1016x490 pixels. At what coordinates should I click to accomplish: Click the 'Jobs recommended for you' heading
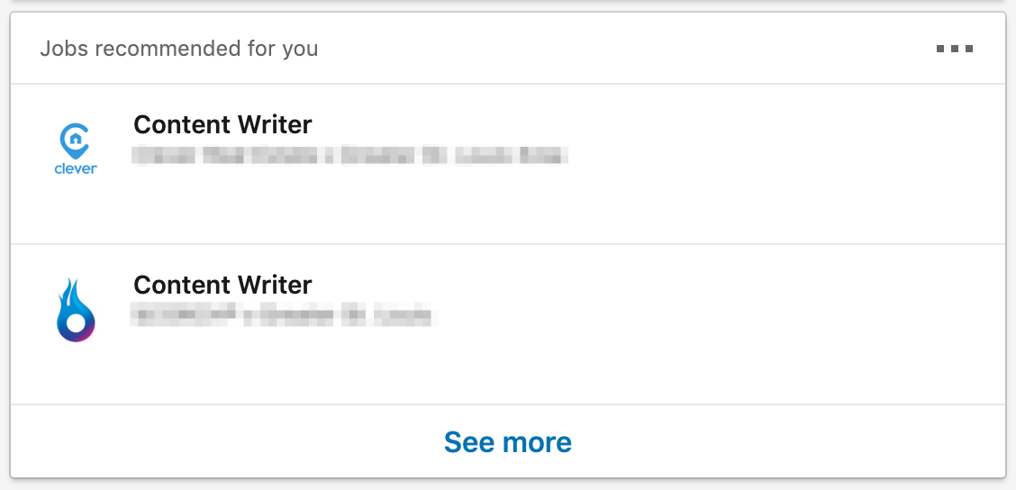pyautogui.click(x=179, y=49)
